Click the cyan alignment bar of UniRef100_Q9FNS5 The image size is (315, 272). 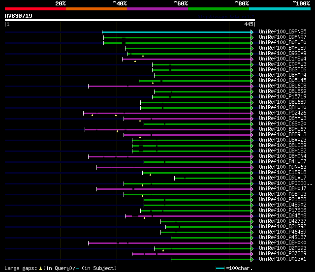click(176, 32)
